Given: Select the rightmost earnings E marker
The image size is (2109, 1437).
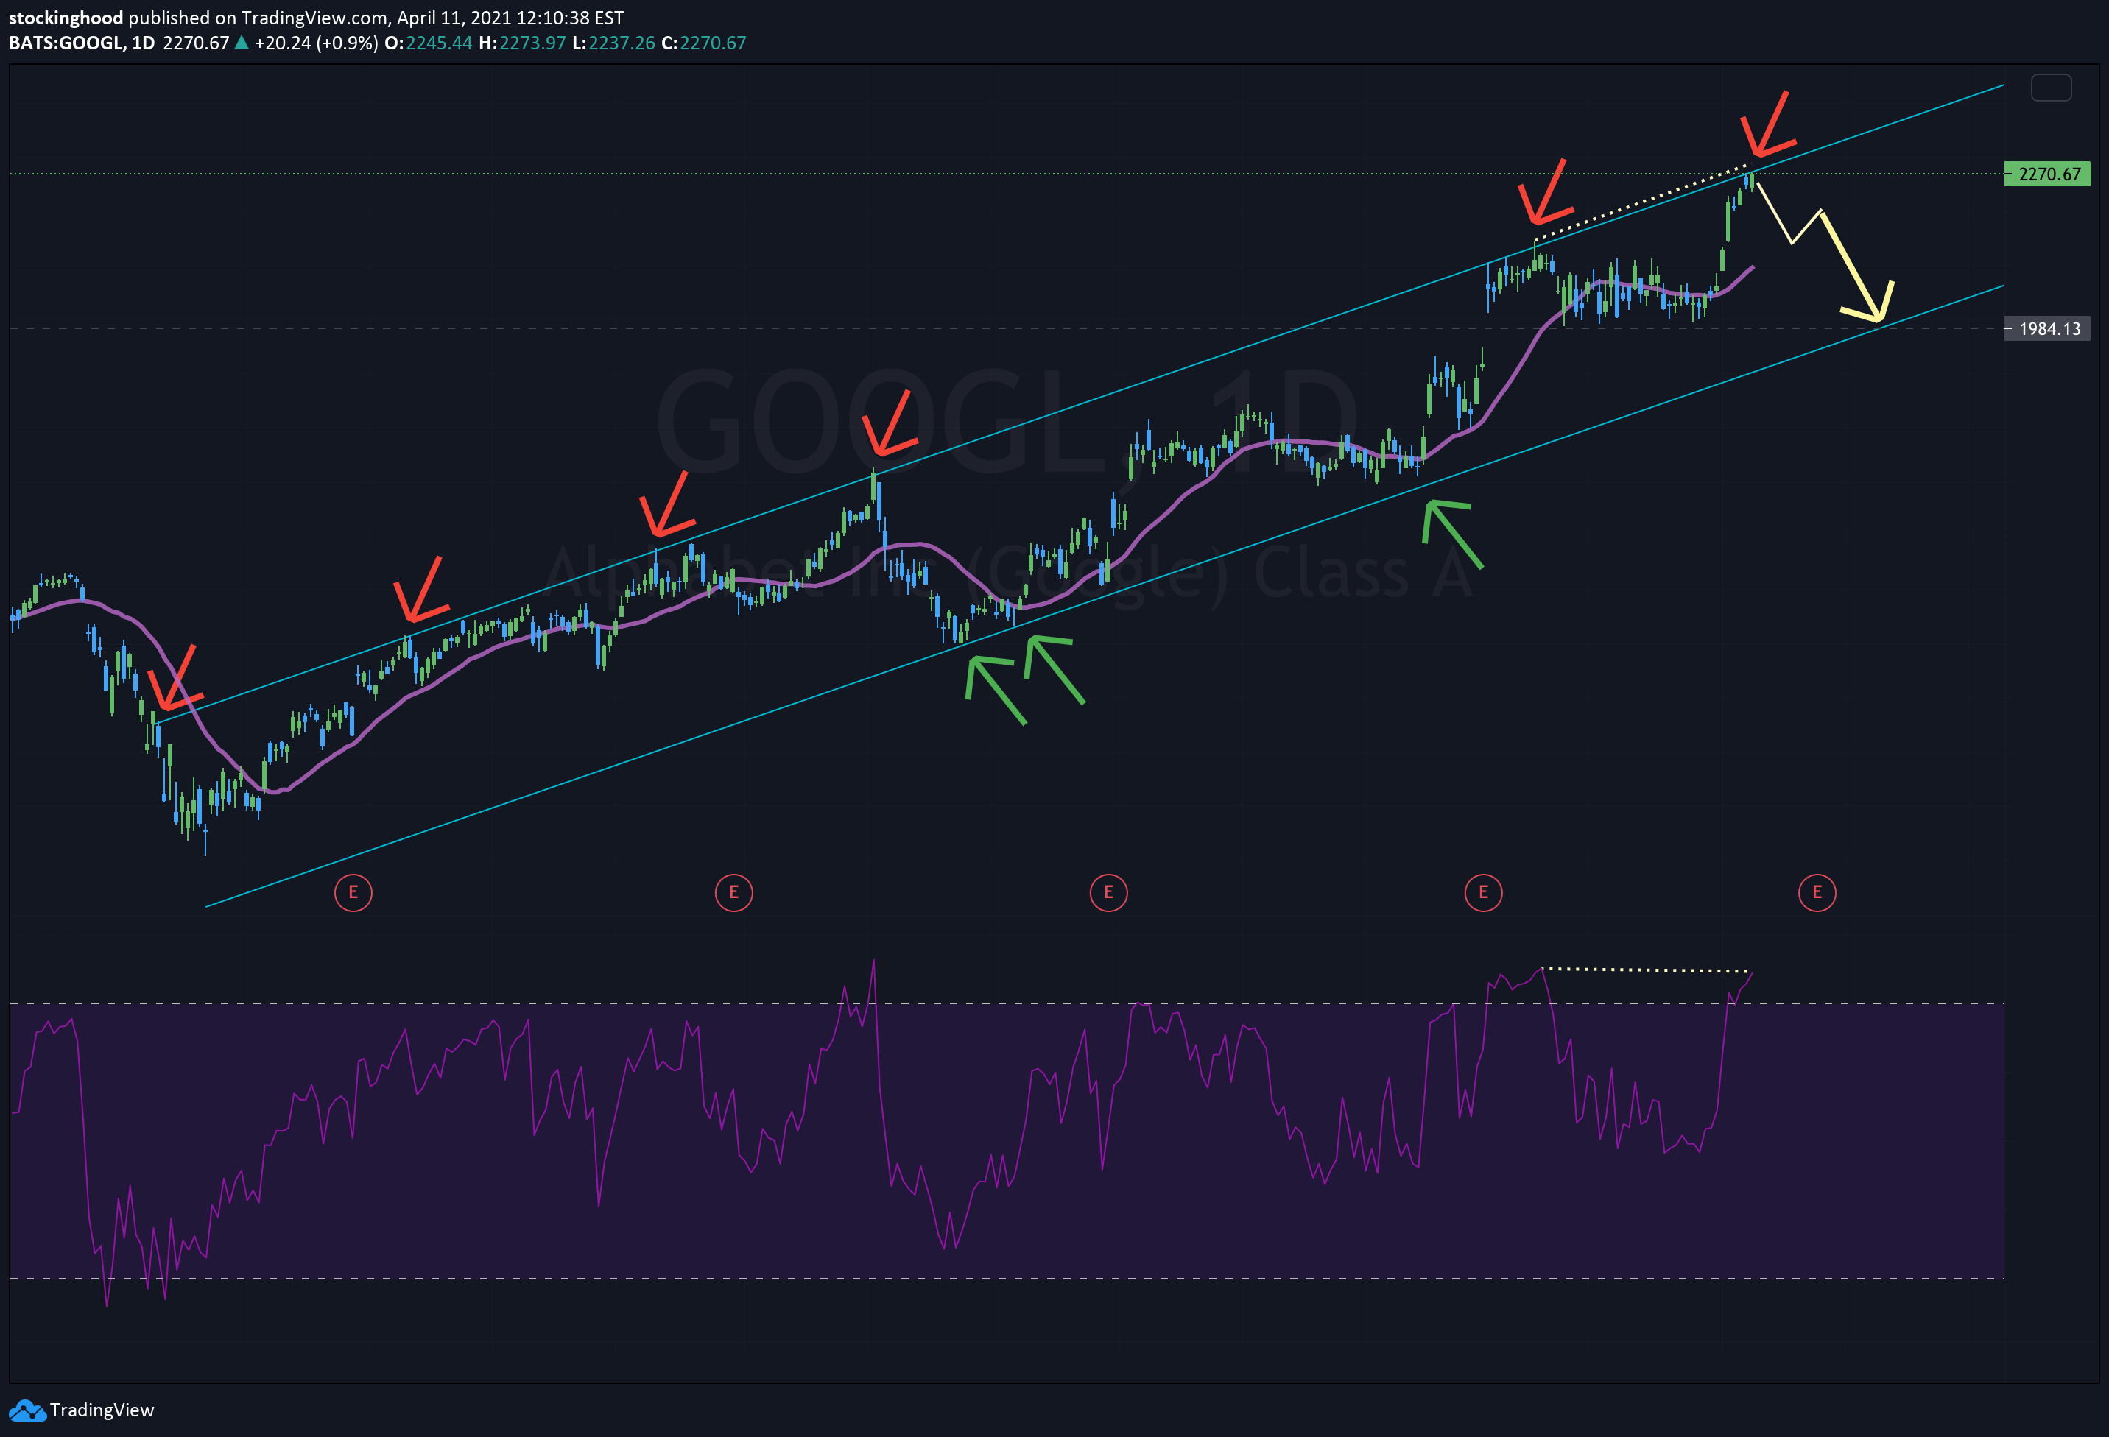Looking at the screenshot, I should (1817, 893).
